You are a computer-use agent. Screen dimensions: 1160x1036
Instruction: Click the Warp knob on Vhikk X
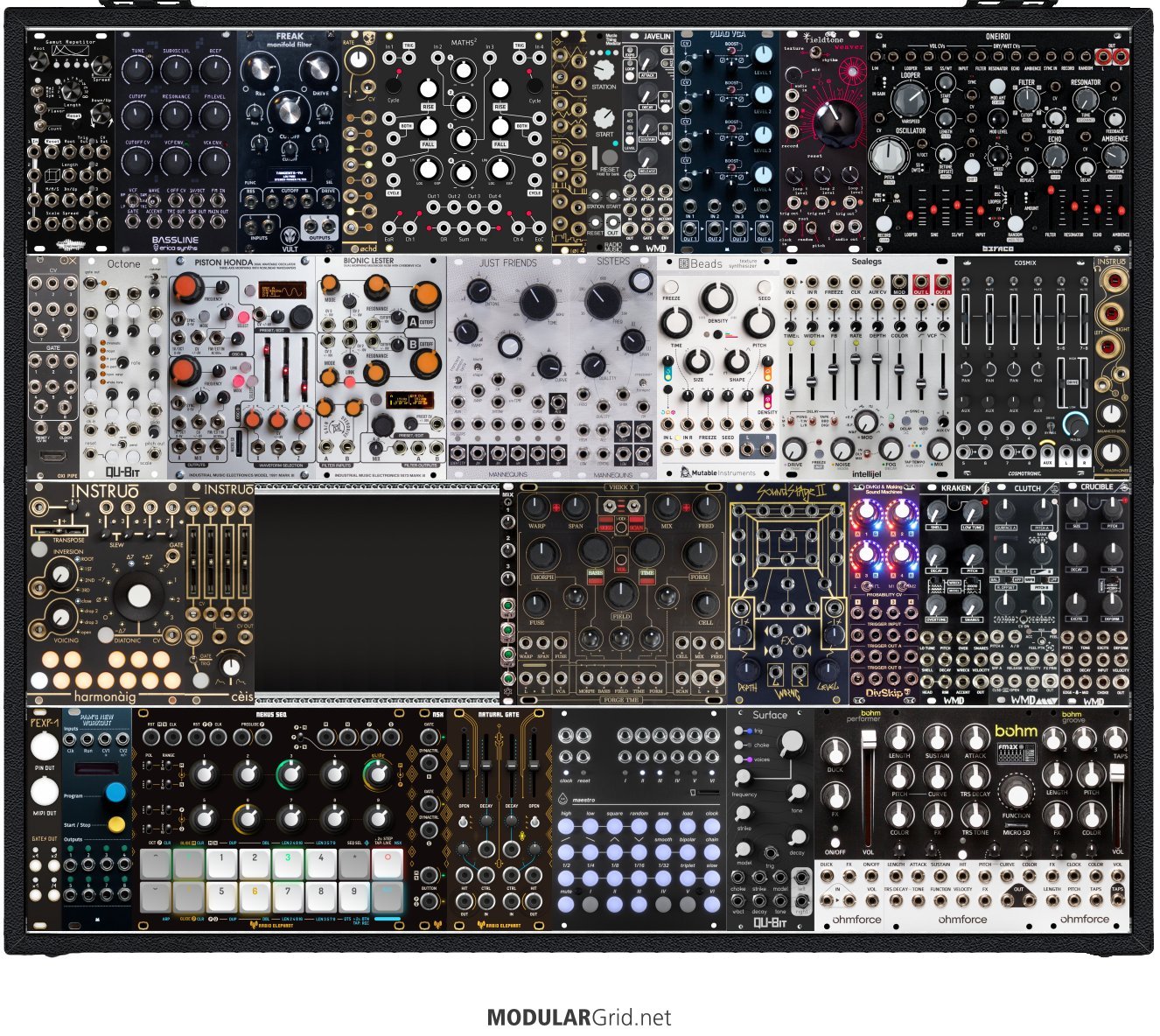click(536, 507)
